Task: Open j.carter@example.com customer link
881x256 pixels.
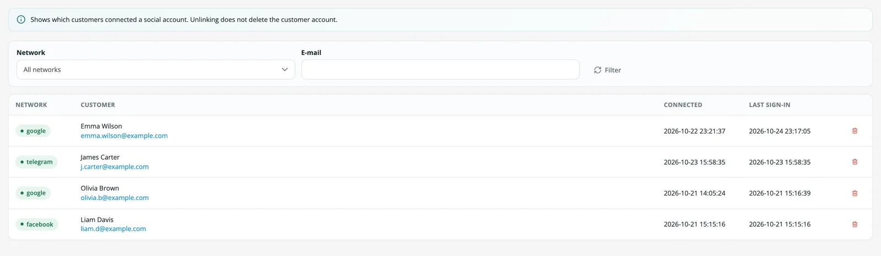Action: [115, 167]
